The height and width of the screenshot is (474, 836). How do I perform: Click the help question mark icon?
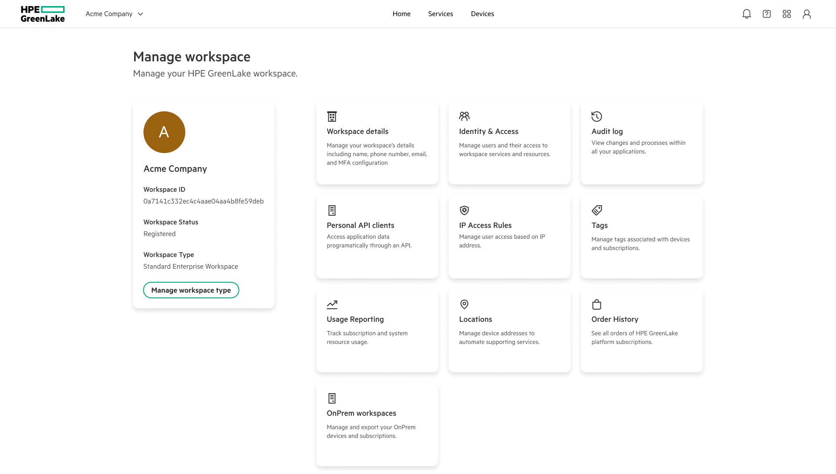tap(767, 14)
